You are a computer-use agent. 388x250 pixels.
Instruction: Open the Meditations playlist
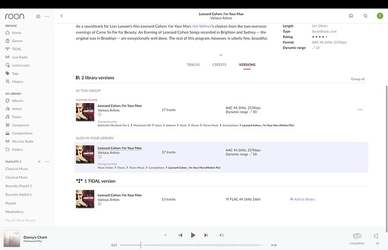pos(15,212)
